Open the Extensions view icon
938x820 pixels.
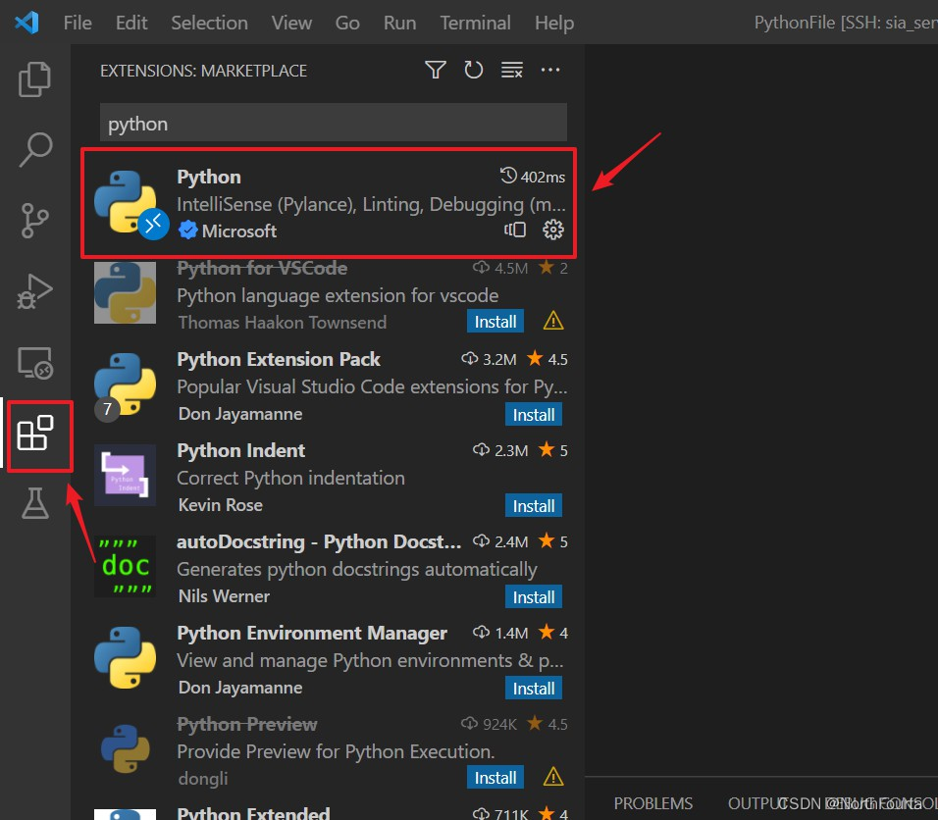point(35,433)
